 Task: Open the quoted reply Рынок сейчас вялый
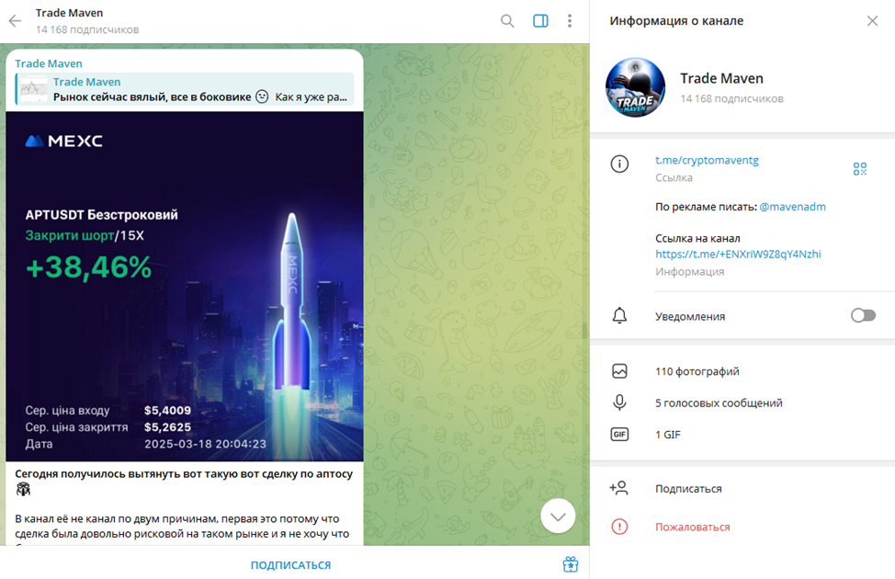click(185, 89)
